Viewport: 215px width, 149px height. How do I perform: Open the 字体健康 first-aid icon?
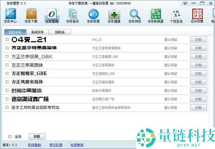[114, 16]
